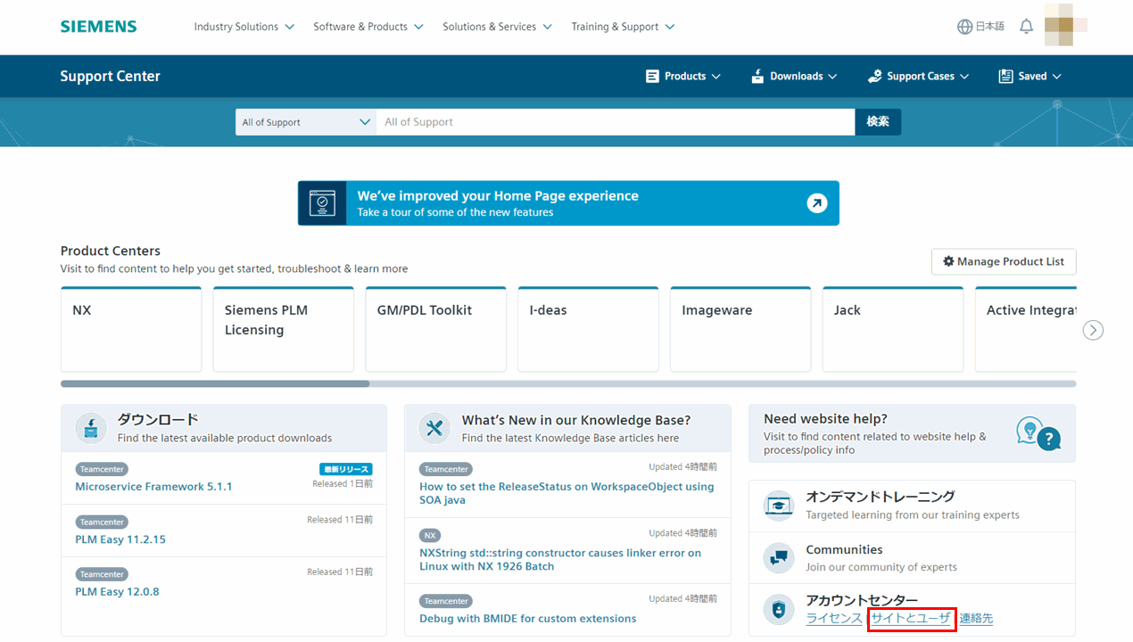This screenshot has width=1133, height=642.
Task: Open PLM Easy 11.2.15 download
Action: (120, 539)
